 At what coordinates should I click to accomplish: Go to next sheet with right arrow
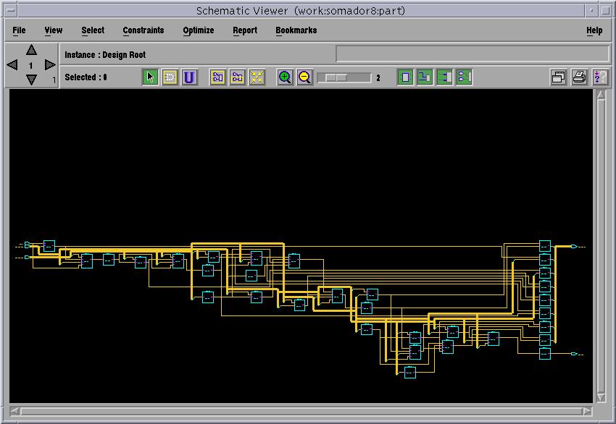coord(50,64)
